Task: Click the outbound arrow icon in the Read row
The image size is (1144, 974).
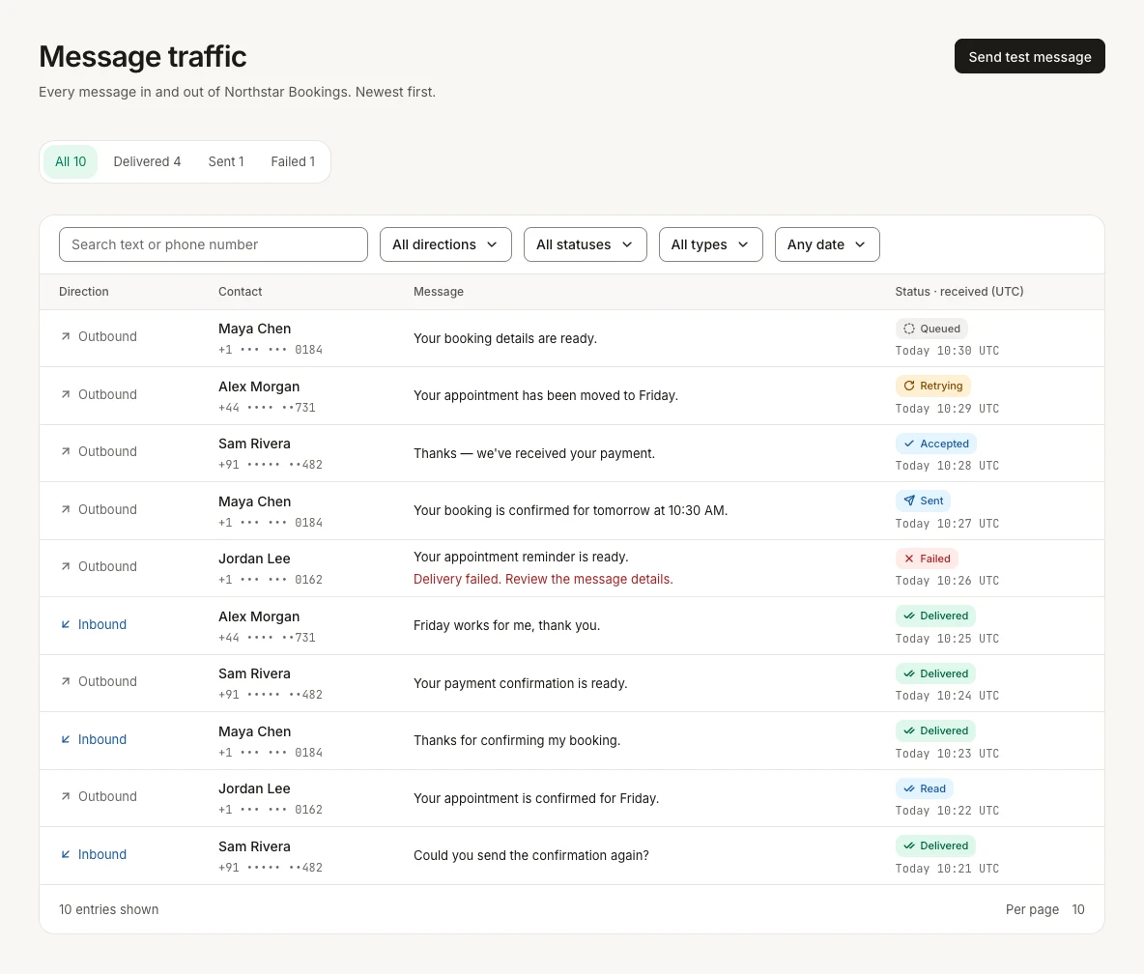Action: tap(66, 796)
